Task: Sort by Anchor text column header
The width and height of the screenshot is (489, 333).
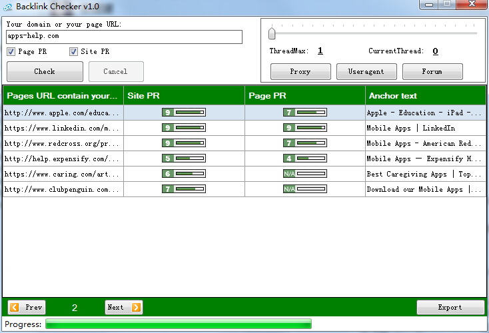Action: [x=426, y=96]
